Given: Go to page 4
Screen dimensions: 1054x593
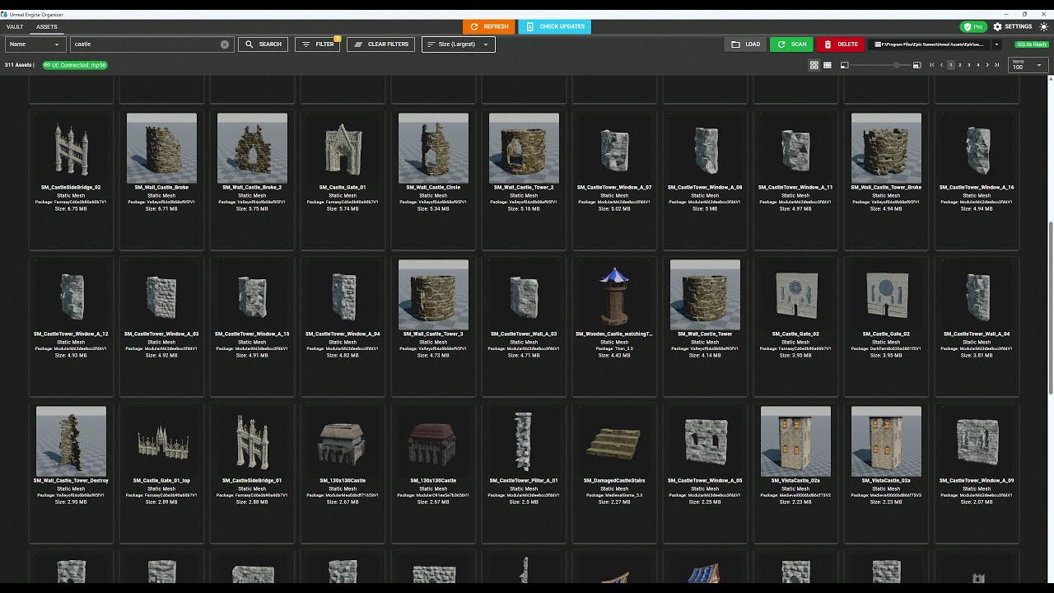Looking at the screenshot, I should click(x=978, y=65).
